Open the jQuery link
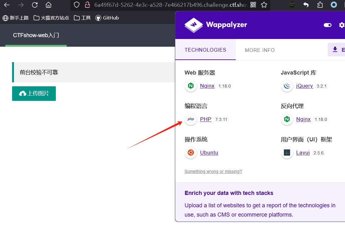This screenshot has height=228, width=345. [x=305, y=86]
